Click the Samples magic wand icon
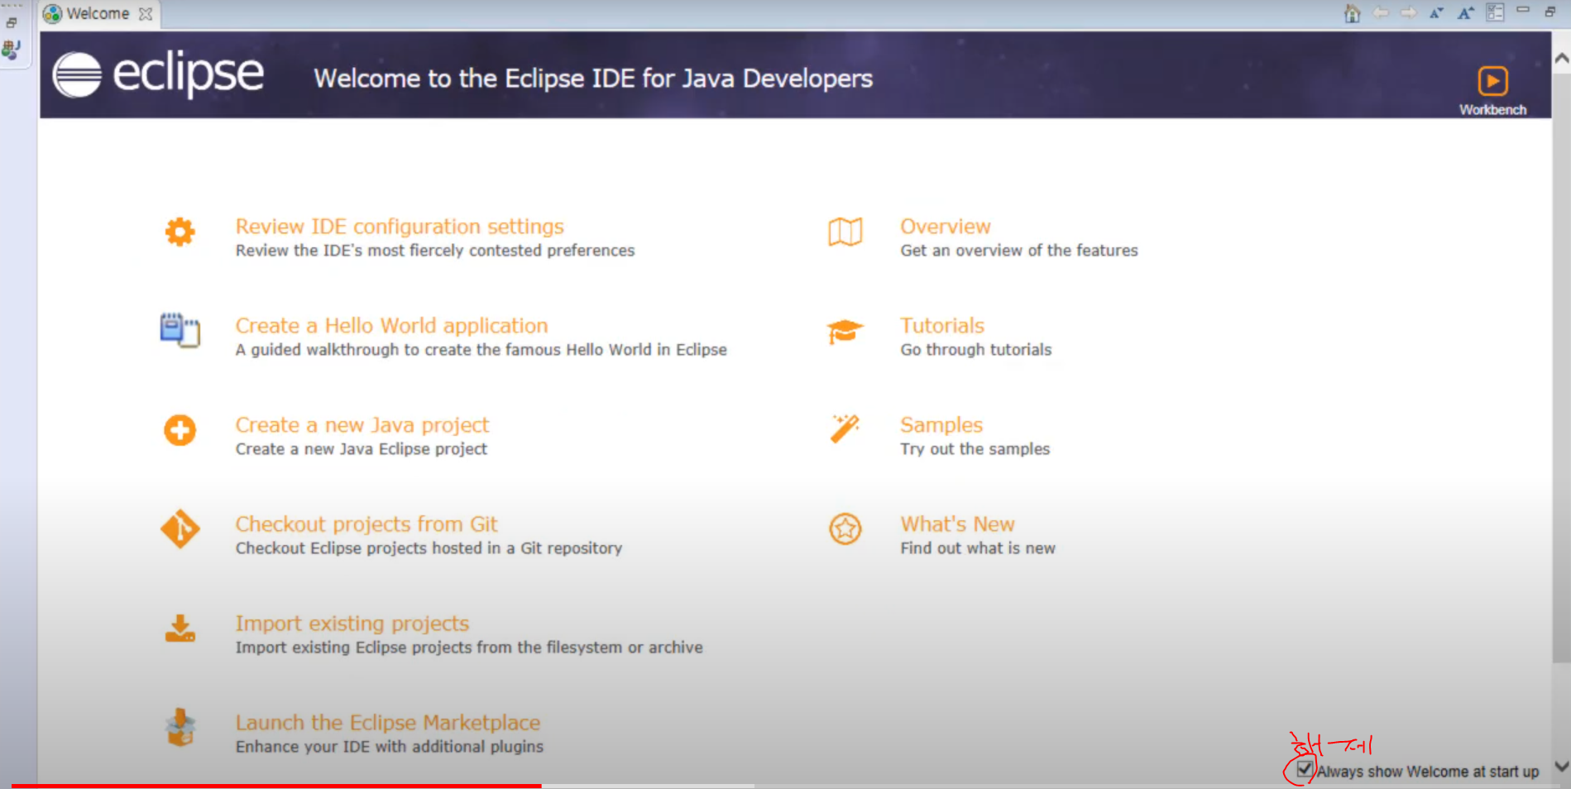1571x789 pixels. pyautogui.click(x=845, y=428)
